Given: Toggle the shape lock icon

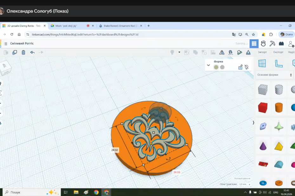Looking at the screenshot, I should pos(240,67).
